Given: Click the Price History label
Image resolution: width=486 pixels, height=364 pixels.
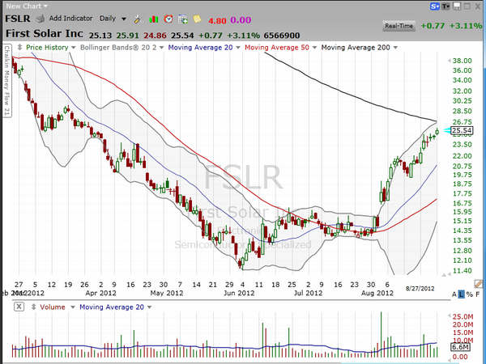Looking at the screenshot, I should click(x=47, y=48).
